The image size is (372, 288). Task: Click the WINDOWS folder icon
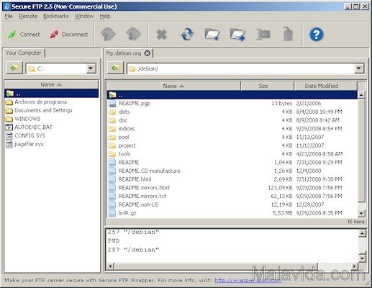click(x=9, y=119)
